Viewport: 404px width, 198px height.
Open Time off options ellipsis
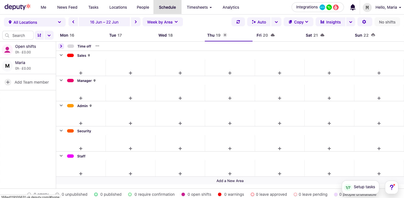[97, 46]
